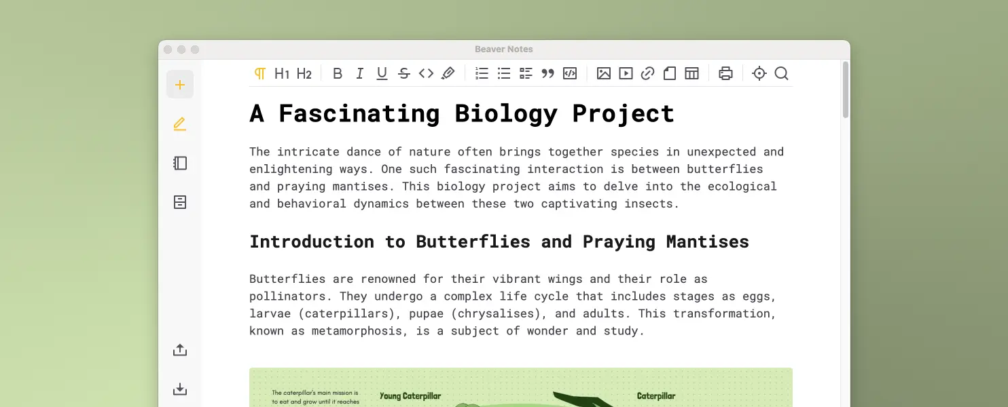Viewport: 1008px width, 407px height.
Task: Insert a checklist task list
Action: 526,73
